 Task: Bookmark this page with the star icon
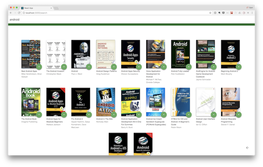(210, 13)
